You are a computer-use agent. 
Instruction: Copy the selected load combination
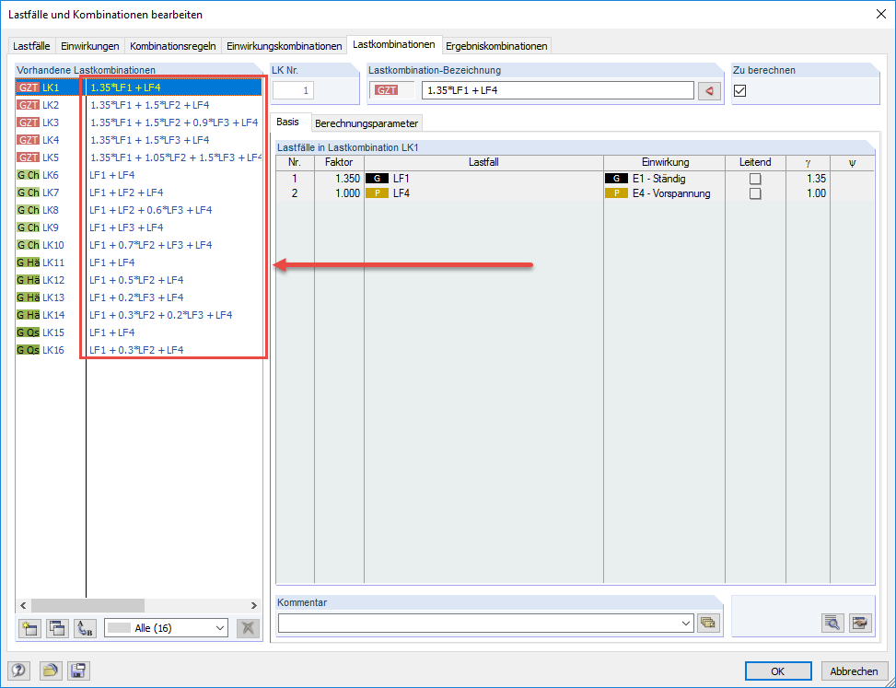click(x=57, y=628)
